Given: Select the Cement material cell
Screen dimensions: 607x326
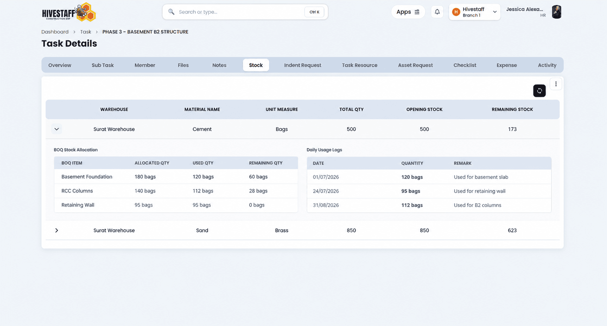Looking at the screenshot, I should point(202,129).
